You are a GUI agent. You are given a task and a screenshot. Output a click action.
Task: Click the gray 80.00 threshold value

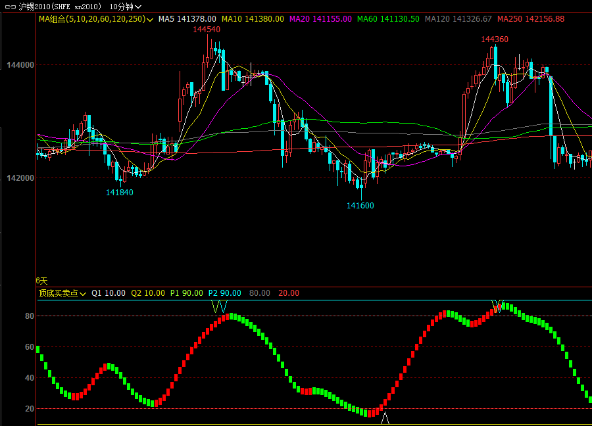(x=260, y=293)
